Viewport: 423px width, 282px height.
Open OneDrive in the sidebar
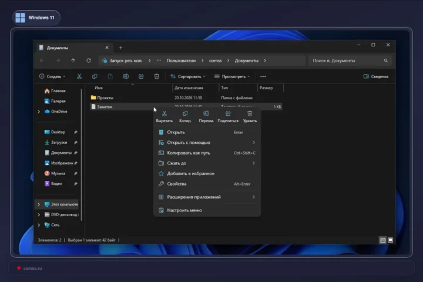click(56, 112)
